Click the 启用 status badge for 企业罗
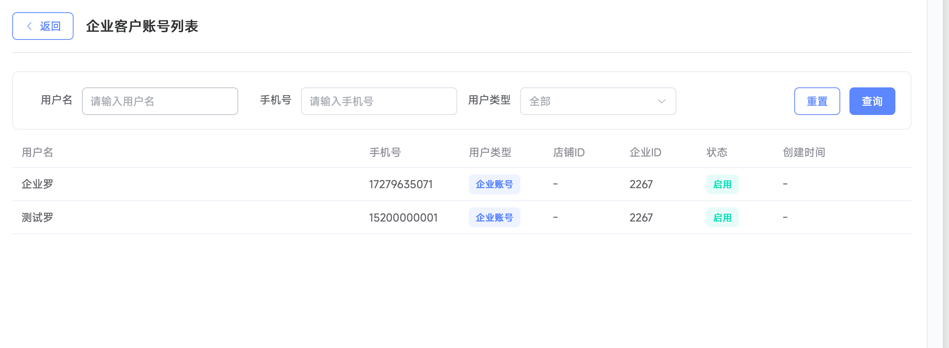This screenshot has width=949, height=348. [x=722, y=184]
